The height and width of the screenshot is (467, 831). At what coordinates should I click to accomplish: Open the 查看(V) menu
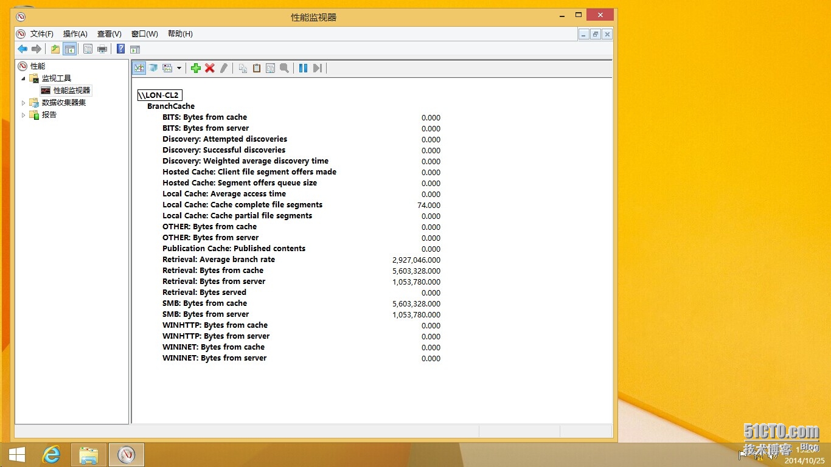click(110, 34)
